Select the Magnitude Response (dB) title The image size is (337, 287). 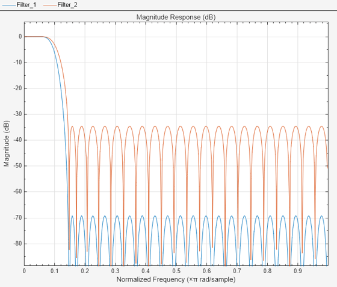coord(176,17)
